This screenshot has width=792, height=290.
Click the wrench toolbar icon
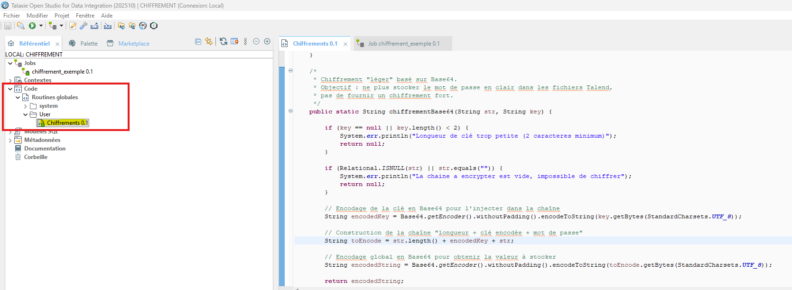84,26
